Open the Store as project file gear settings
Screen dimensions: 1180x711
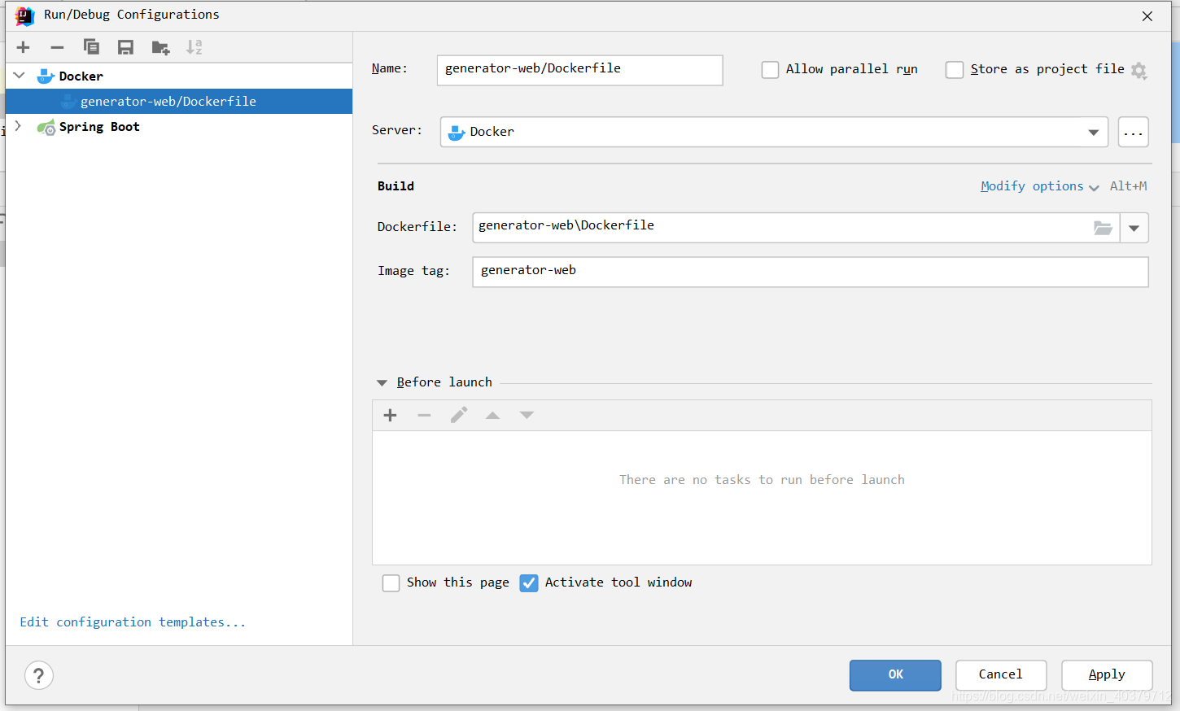[1139, 71]
